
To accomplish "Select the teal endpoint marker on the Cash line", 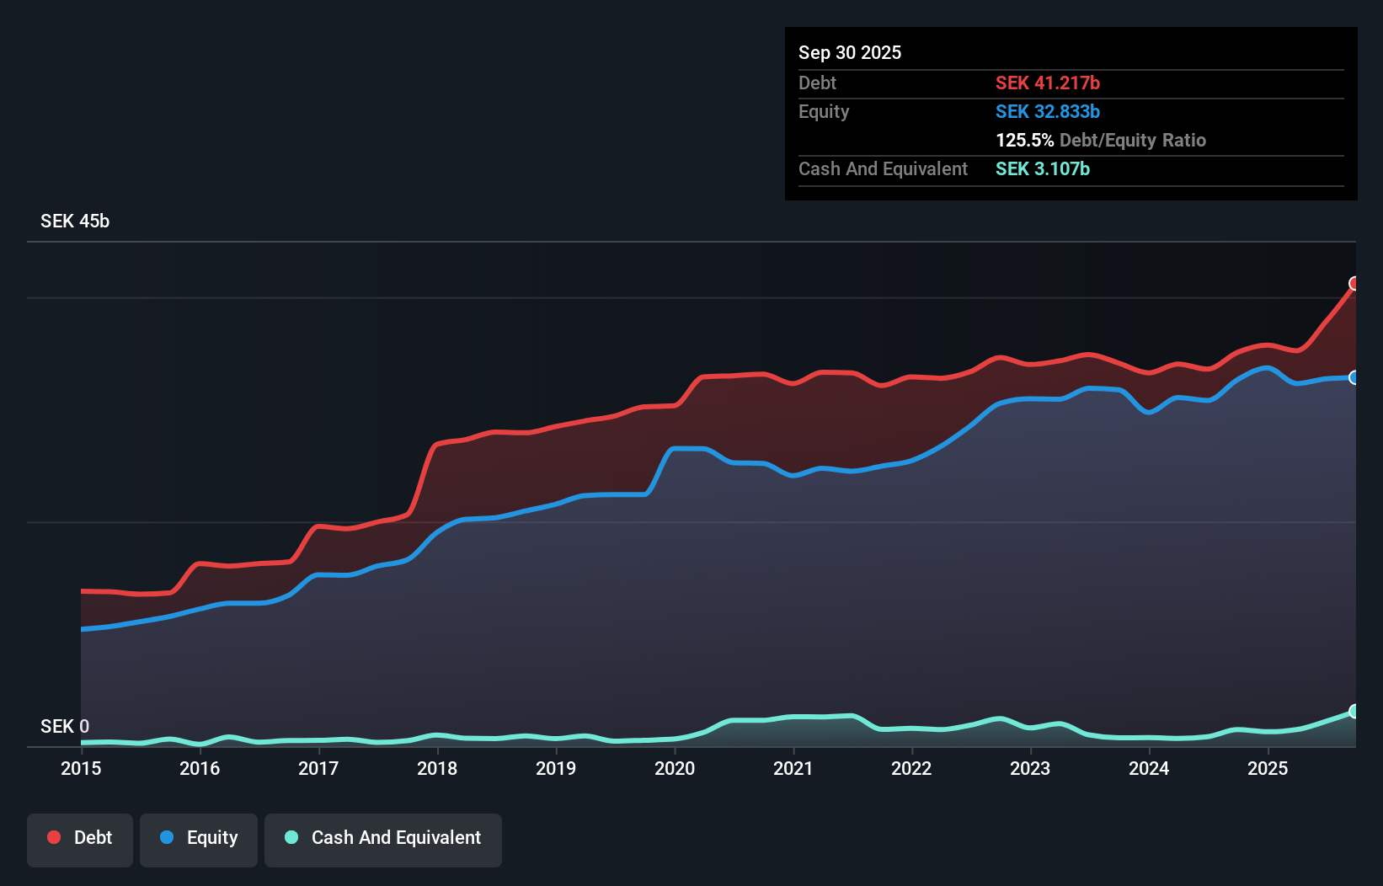I will 1354,712.
